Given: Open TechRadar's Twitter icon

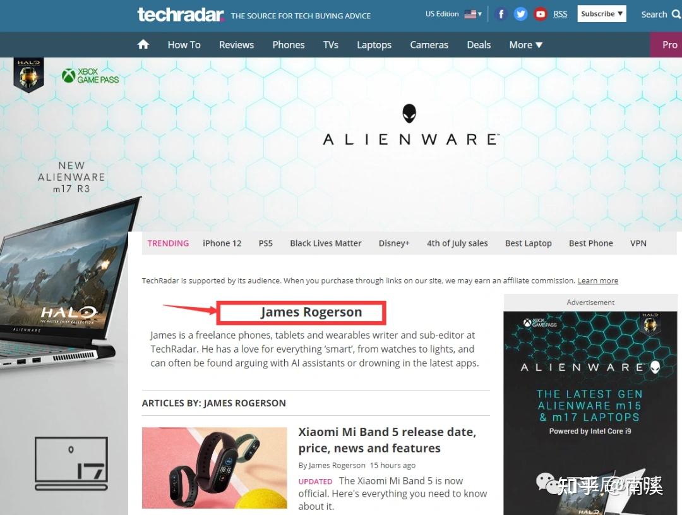Looking at the screenshot, I should click(x=520, y=14).
